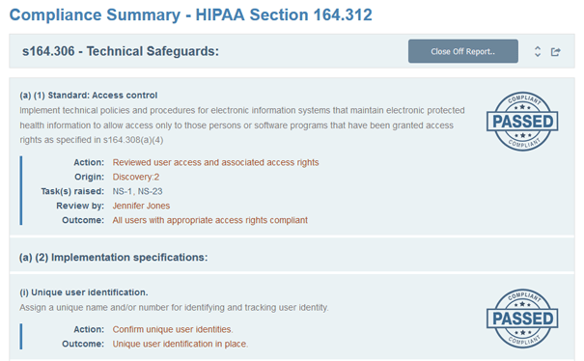The height and width of the screenshot is (361, 584).
Task: Click 'All users with appropriate access rights compliant' outcome
Action: pyautogui.click(x=210, y=220)
